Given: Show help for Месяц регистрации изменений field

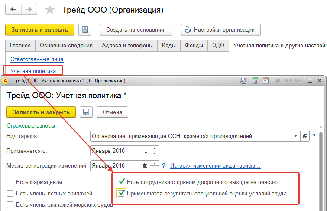Looking at the screenshot, I should tap(164, 165).
